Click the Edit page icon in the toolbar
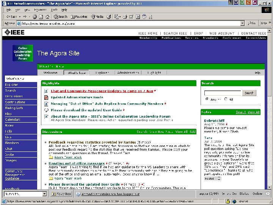This screenshot has height=205, width=273. tap(131, 17)
